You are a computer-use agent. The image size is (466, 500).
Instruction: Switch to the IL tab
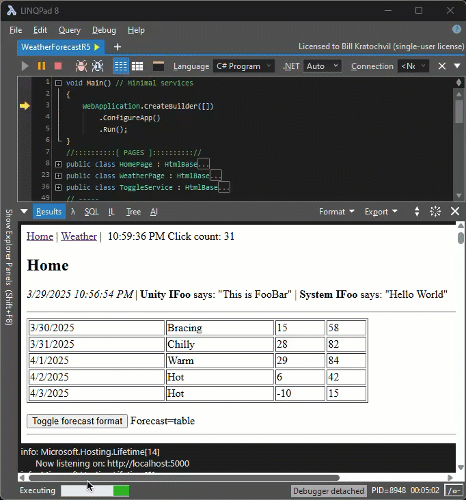111,212
